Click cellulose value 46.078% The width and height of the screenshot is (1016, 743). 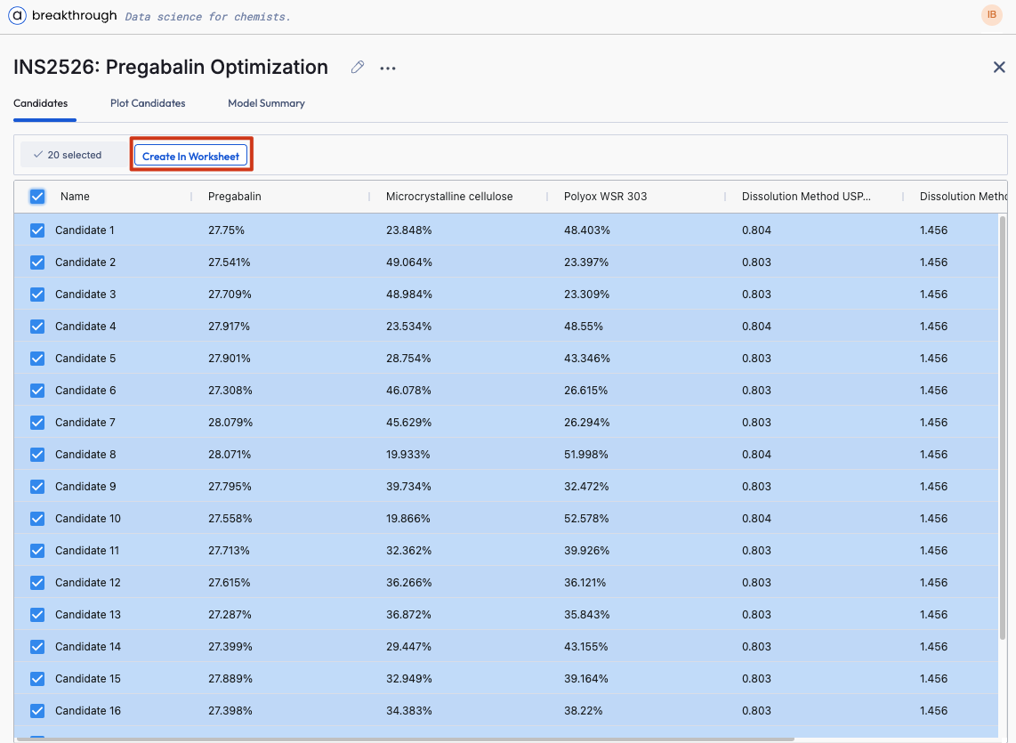click(408, 391)
